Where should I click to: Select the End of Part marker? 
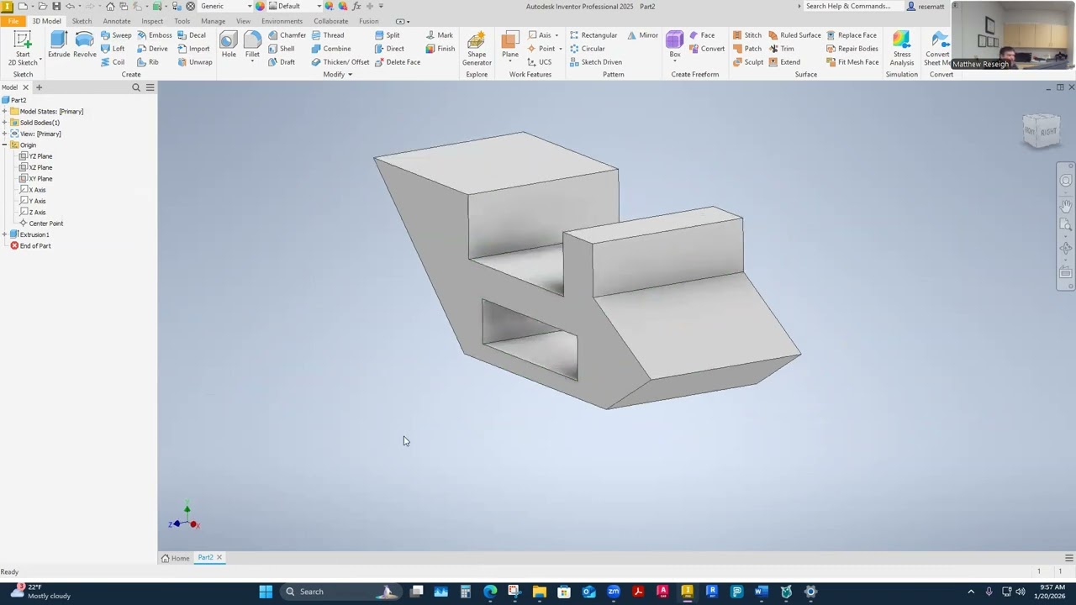click(30, 246)
